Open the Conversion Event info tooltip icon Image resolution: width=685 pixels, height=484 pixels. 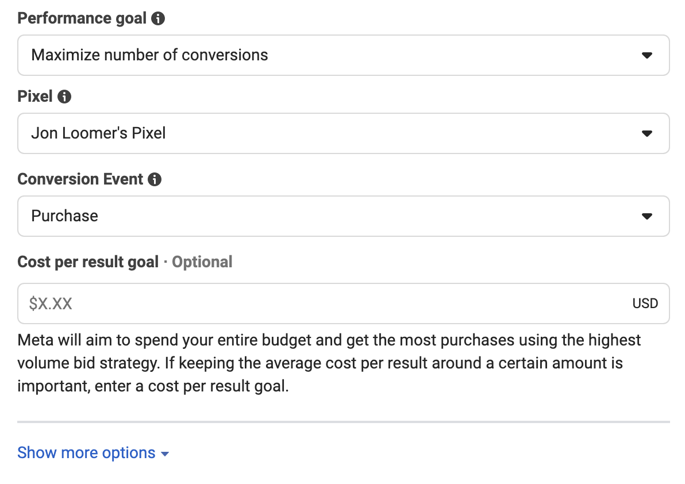click(x=155, y=179)
